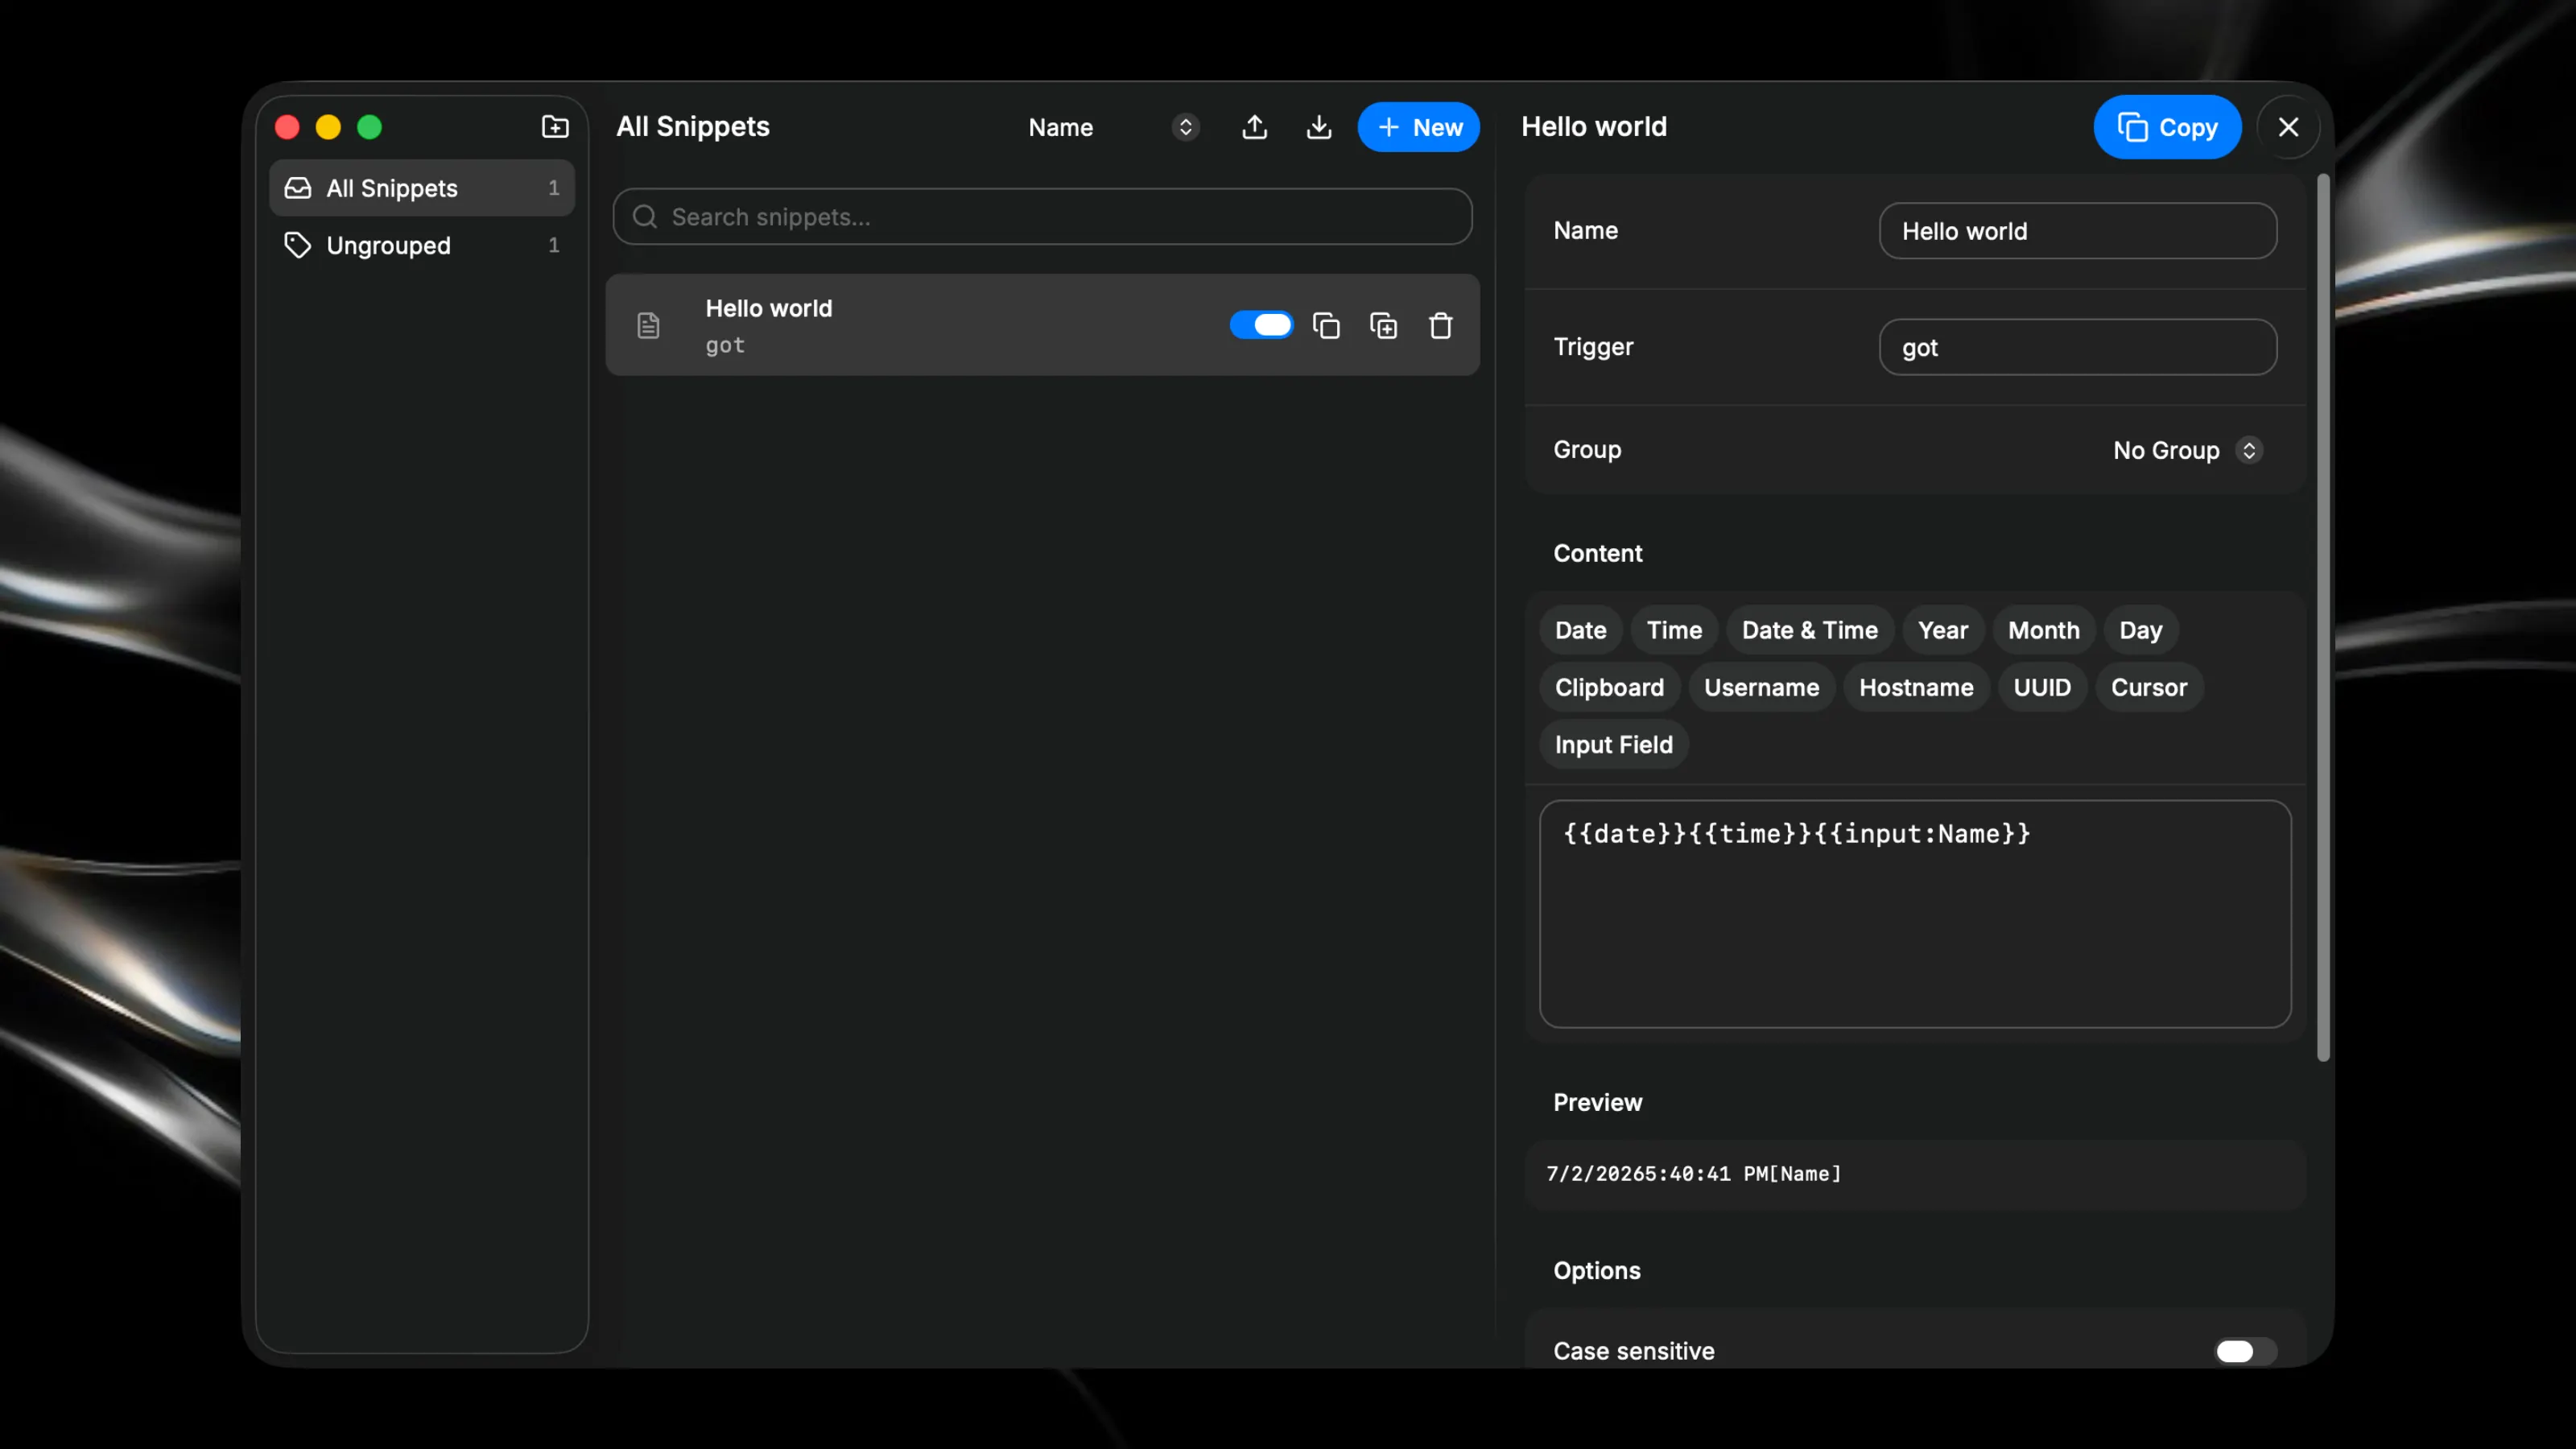2576x1449 pixels.
Task: Click the Preview section heading
Action: coord(1597,1102)
